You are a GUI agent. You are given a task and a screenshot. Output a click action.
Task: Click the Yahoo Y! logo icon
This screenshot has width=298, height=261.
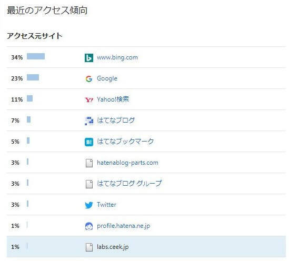tap(89, 100)
